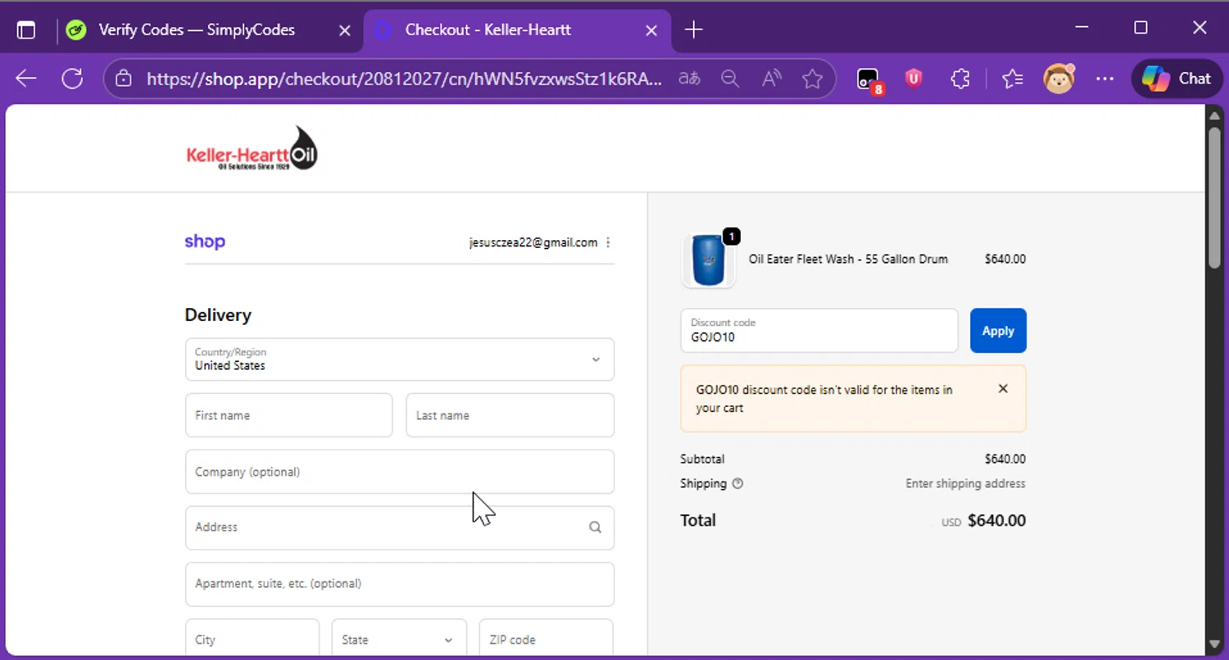Click the First name field
Image resolution: width=1229 pixels, height=660 pixels.
click(x=289, y=415)
